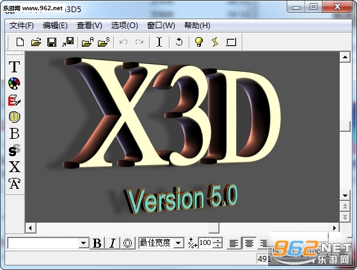
Task: Minimize the window
Action: pos(296,7)
